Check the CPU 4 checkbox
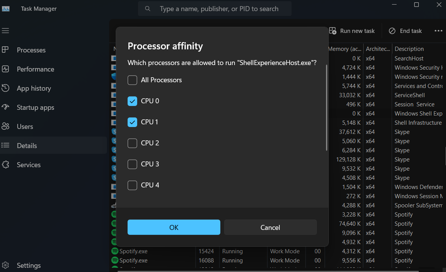The width and height of the screenshot is (446, 272). coord(132,185)
